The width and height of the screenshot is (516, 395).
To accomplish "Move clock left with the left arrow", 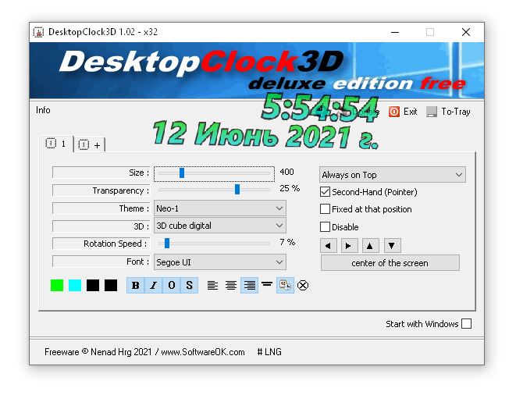I will pos(328,246).
